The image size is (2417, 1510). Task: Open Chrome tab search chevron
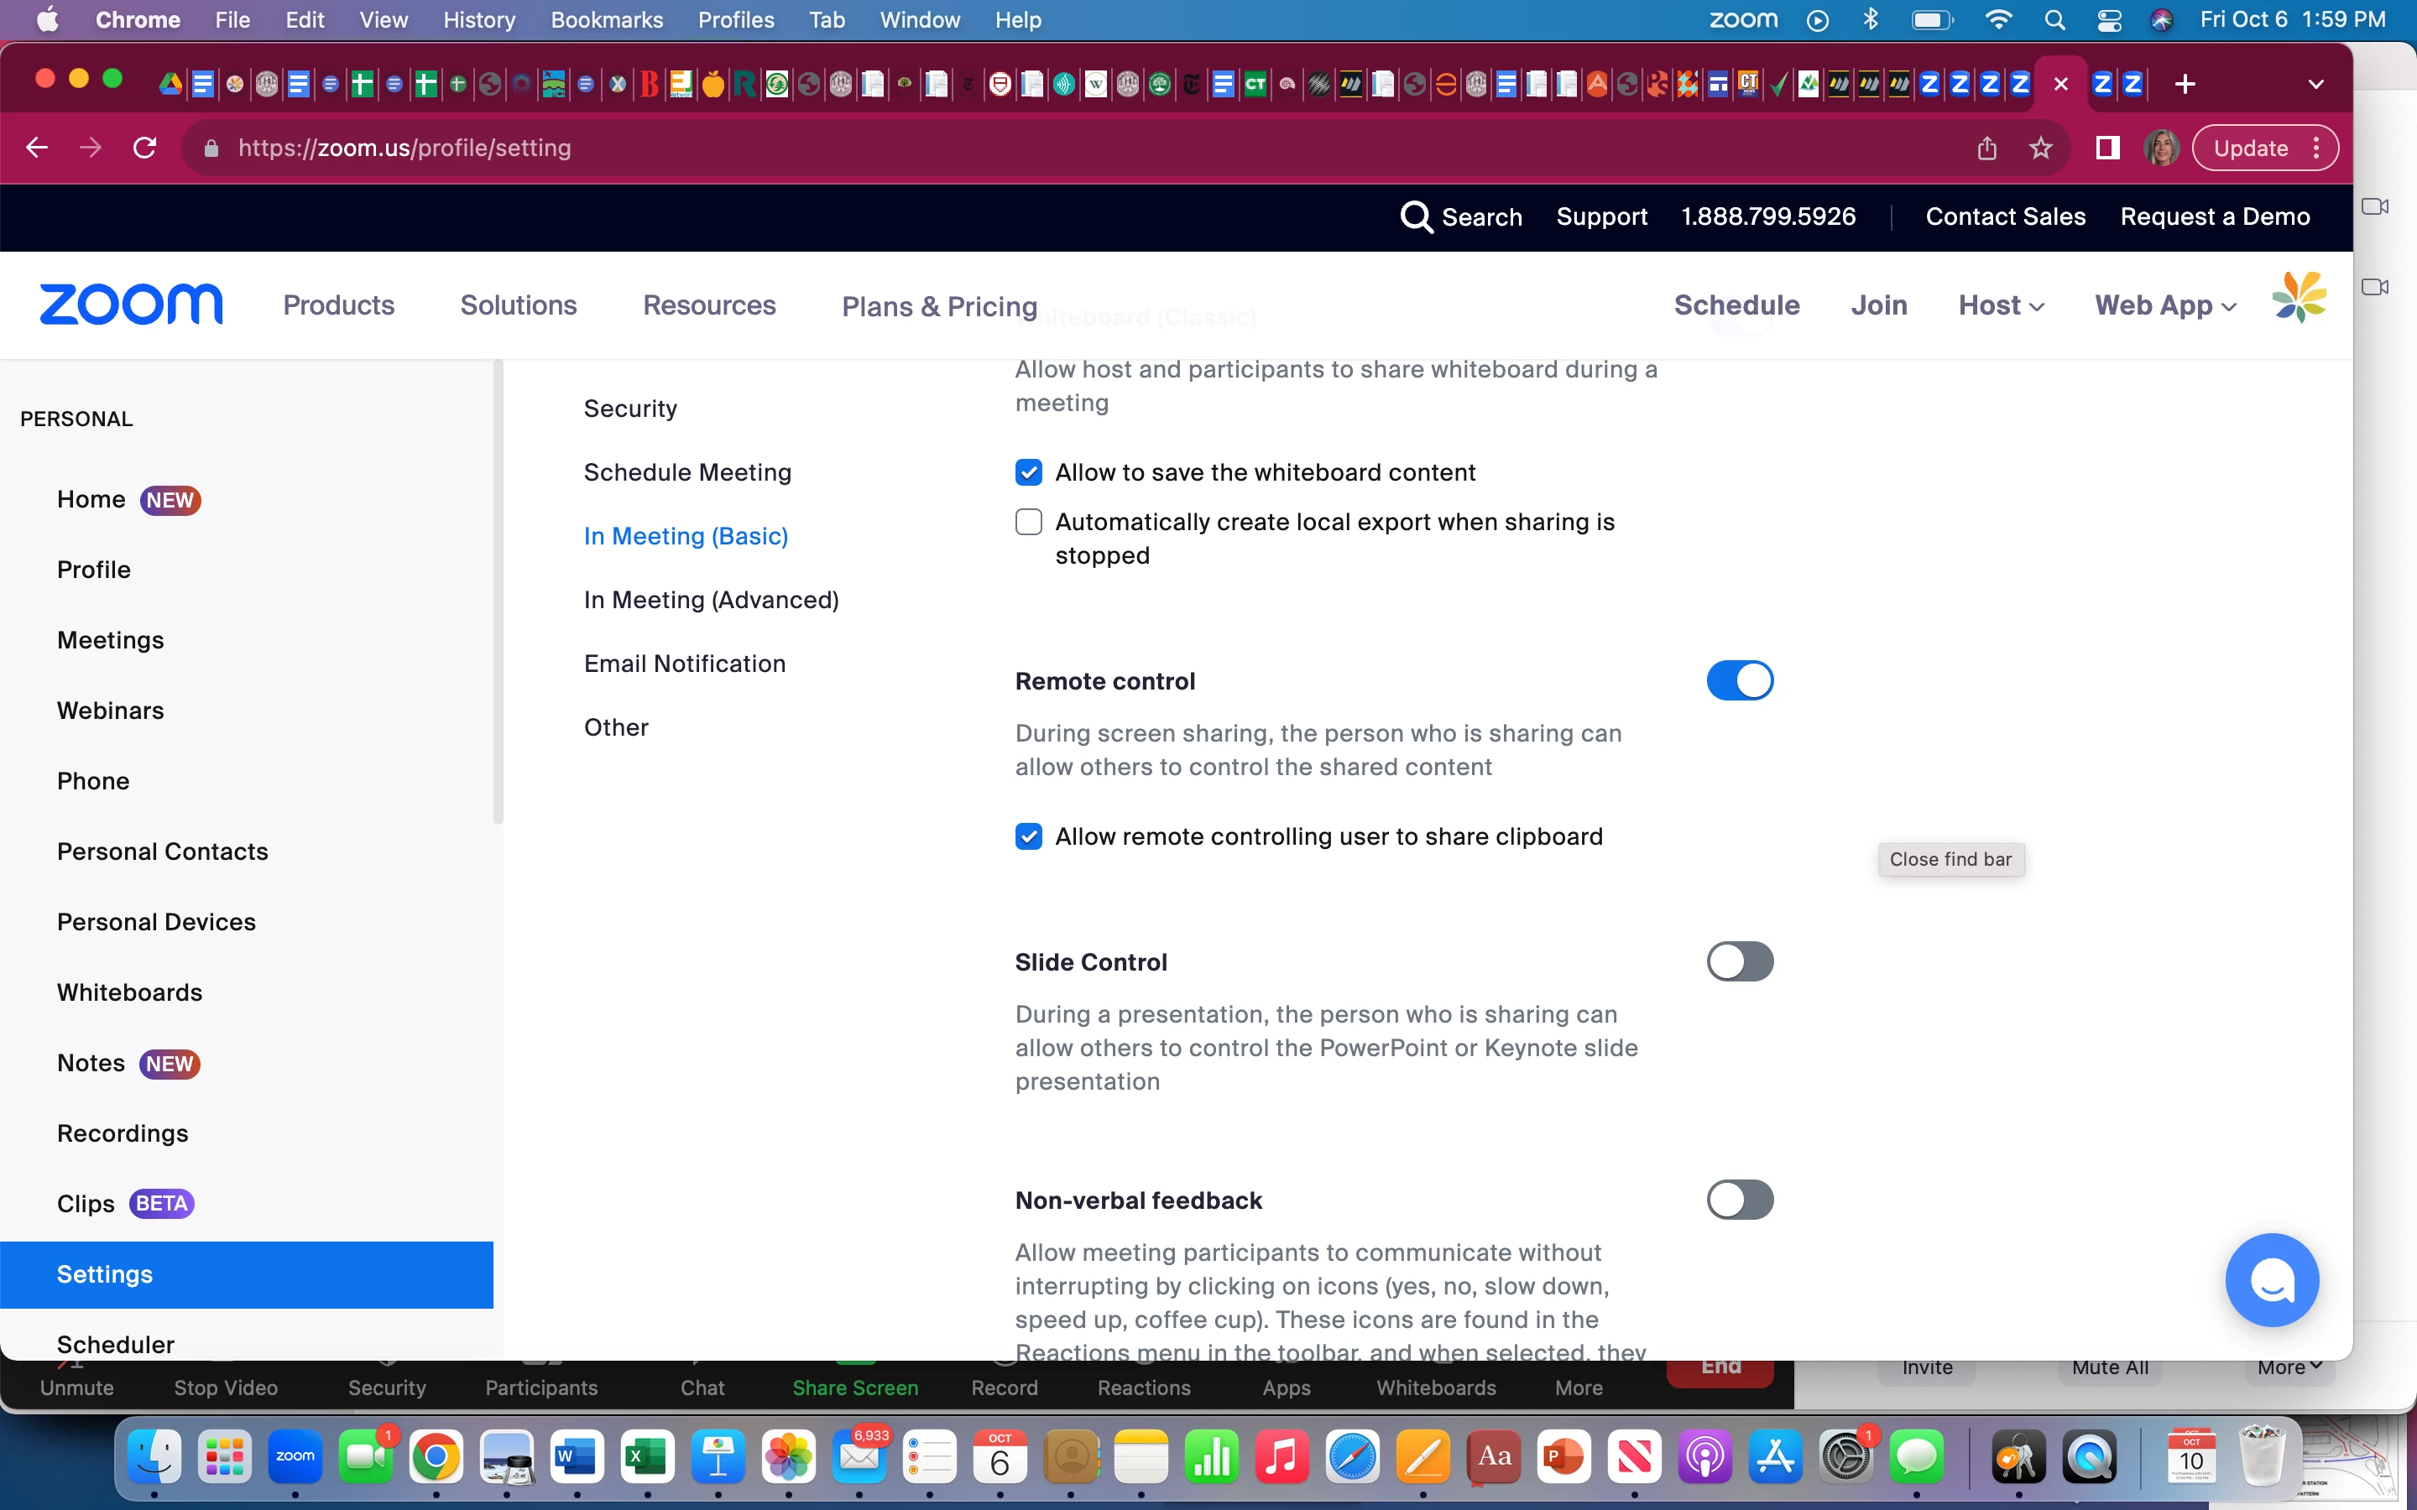2315,85
